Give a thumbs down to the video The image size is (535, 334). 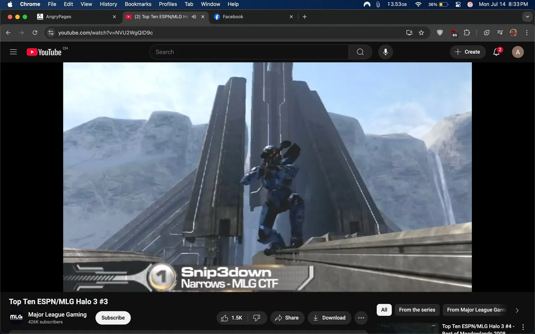coord(257,318)
